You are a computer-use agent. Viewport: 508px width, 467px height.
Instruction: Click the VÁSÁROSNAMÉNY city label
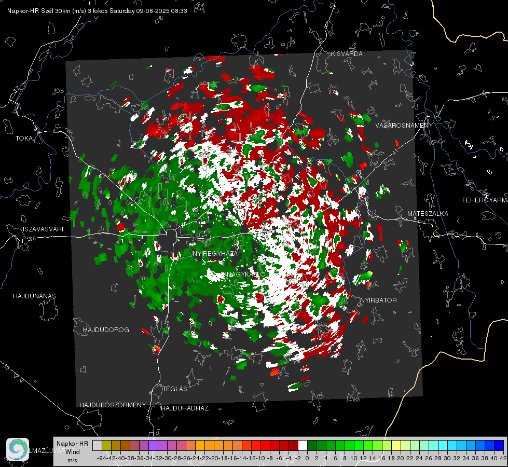tap(404, 126)
